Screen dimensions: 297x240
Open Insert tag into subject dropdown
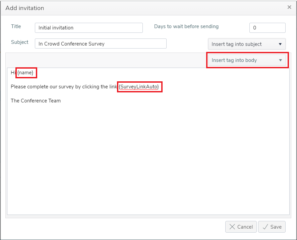247,44
